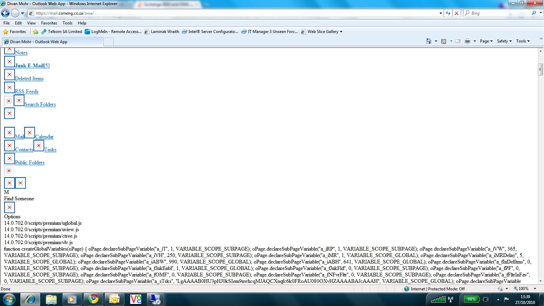Click the Refresh icon in address bar
Image resolution: width=544 pixels, height=306 pixels.
tap(448, 13)
